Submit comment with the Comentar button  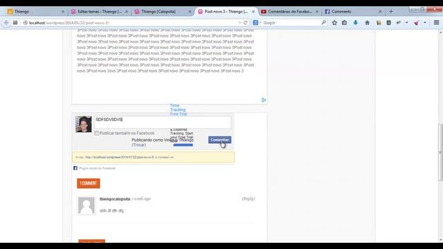219,140
